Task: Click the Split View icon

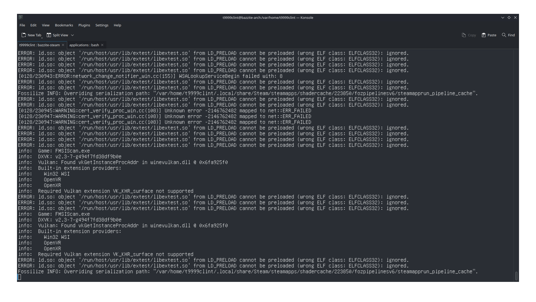Action: pyautogui.click(x=49, y=35)
